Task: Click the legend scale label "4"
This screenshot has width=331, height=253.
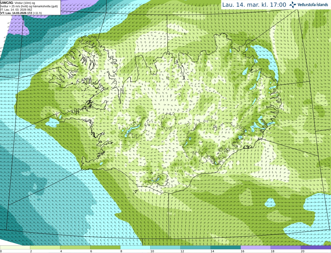Action: 61,251
